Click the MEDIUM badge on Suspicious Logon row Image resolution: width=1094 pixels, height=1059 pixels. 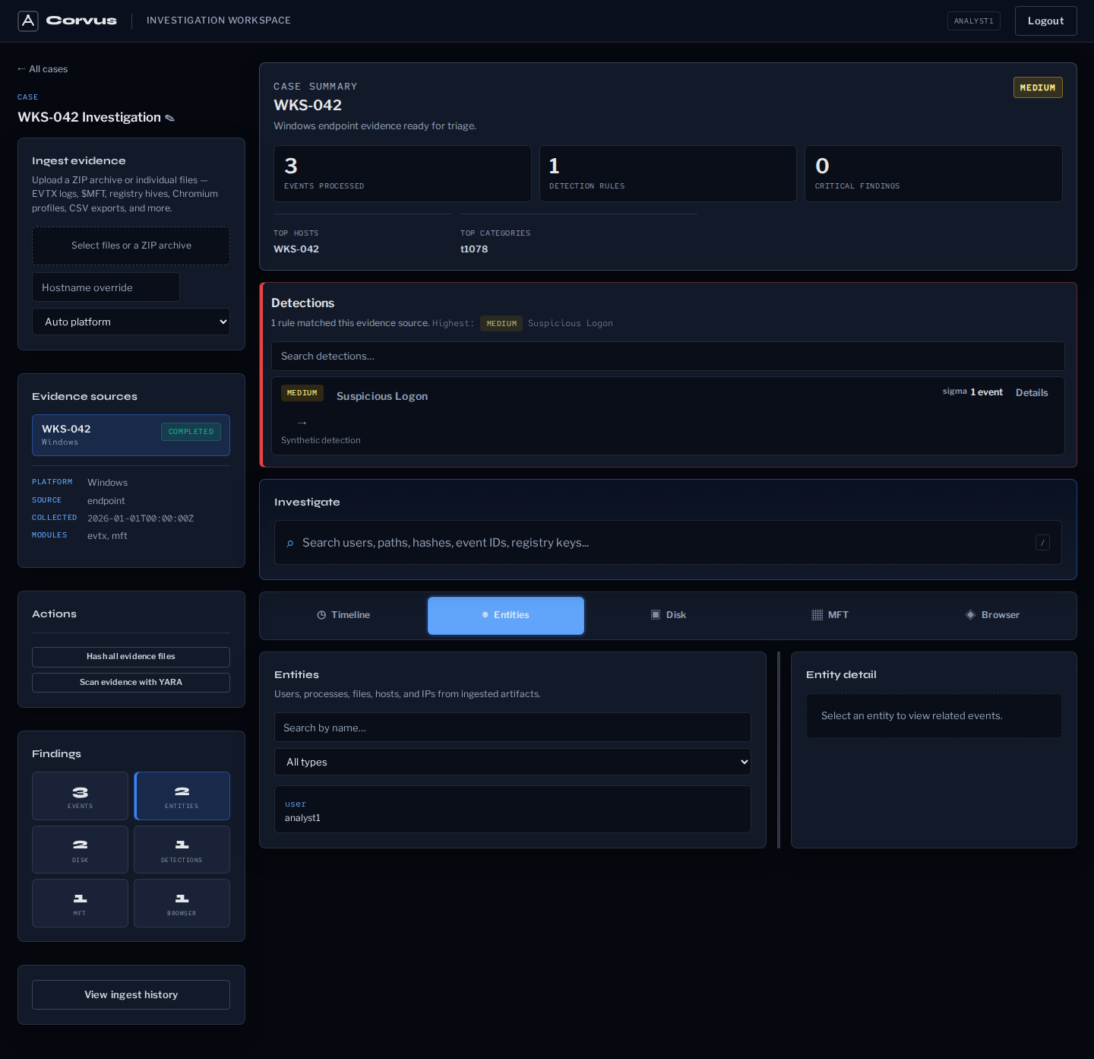click(302, 393)
